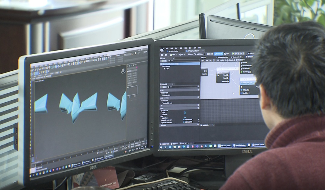Image resolution: width=325 pixels, height=190 pixels.
Task: Open Windows Start menu on right monitor
Action: [161, 148]
